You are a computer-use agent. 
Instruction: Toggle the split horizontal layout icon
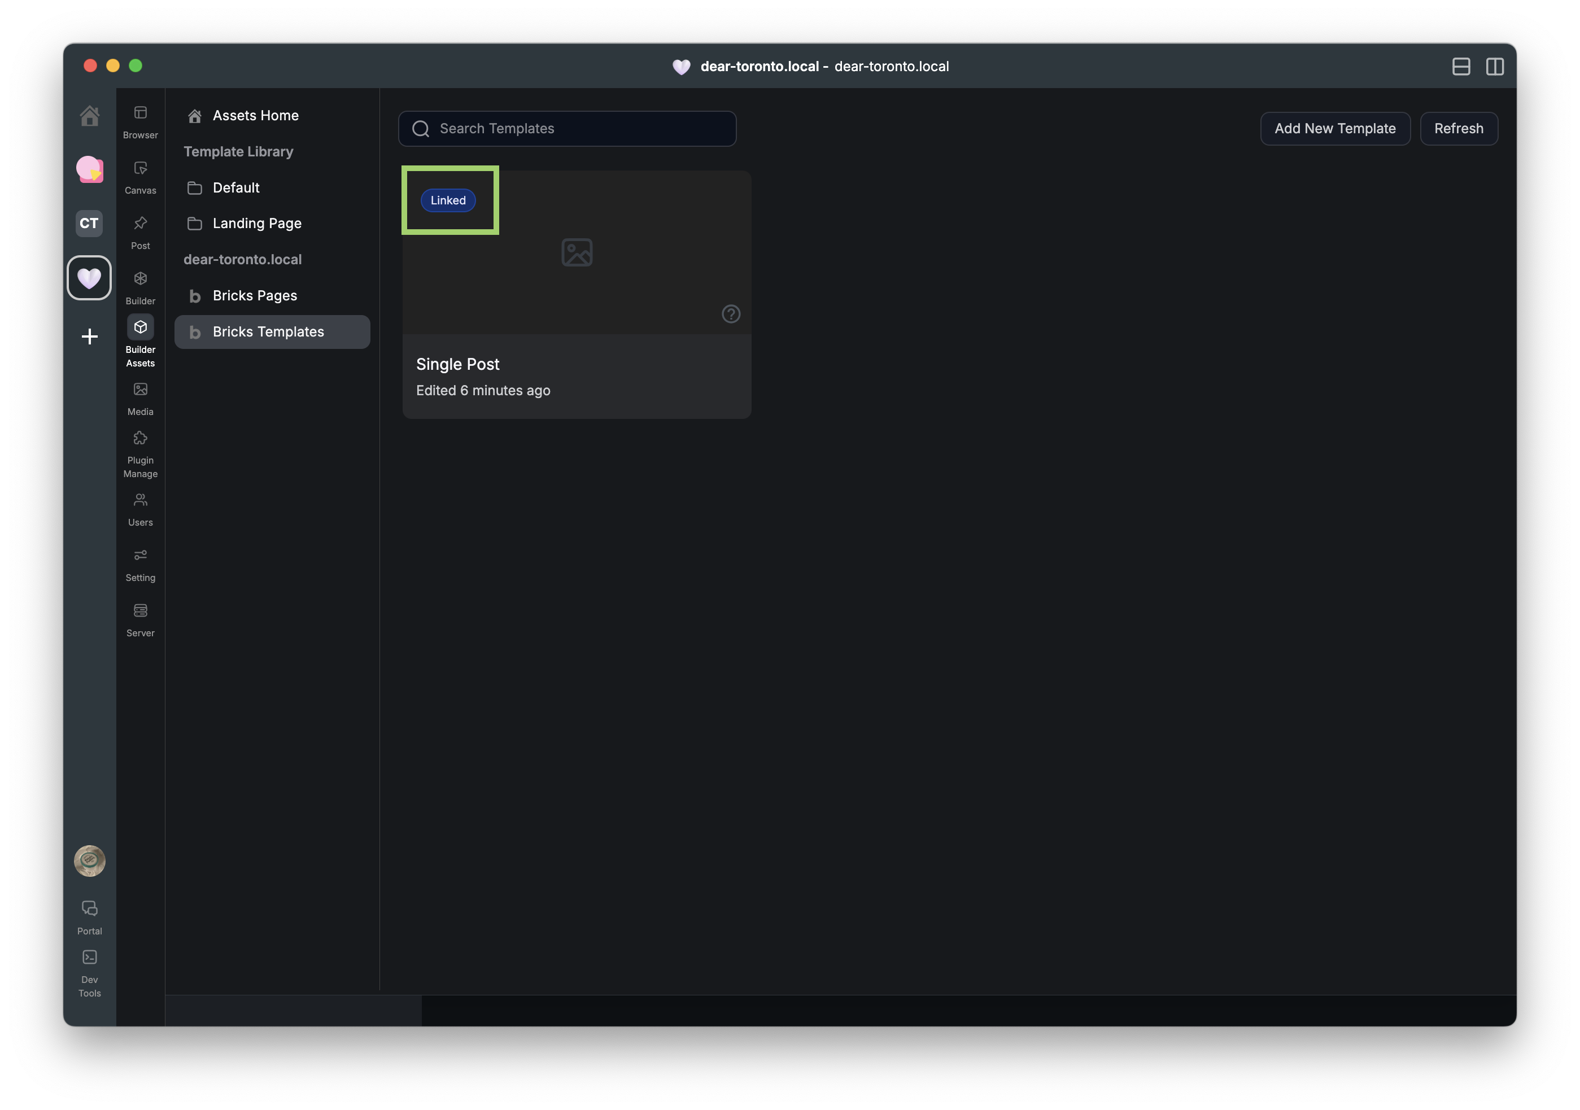click(1461, 66)
